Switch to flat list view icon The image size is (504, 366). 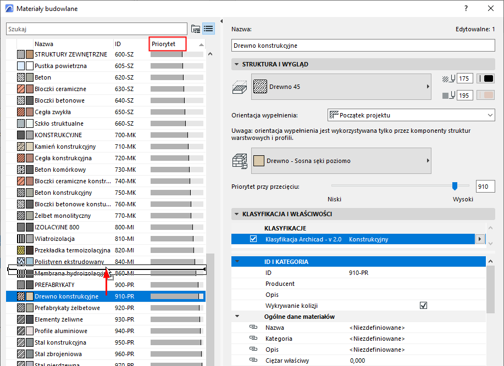(x=208, y=29)
